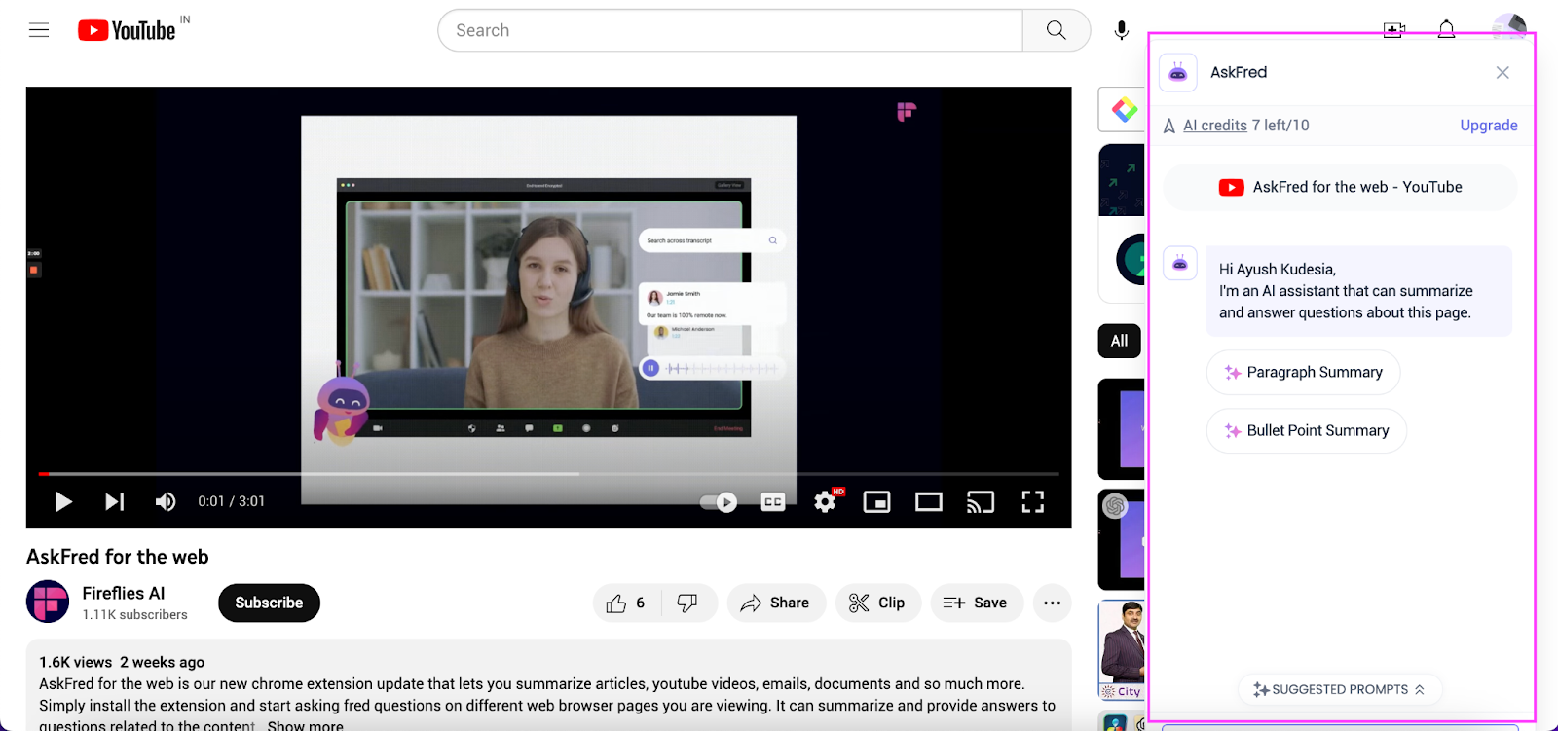Viewport: 1558px width, 731px height.
Task: Toggle closed captions CC
Action: click(x=773, y=502)
